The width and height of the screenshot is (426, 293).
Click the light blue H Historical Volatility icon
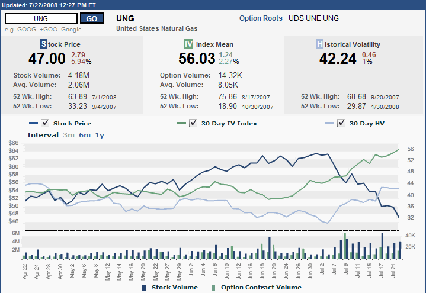click(x=320, y=44)
